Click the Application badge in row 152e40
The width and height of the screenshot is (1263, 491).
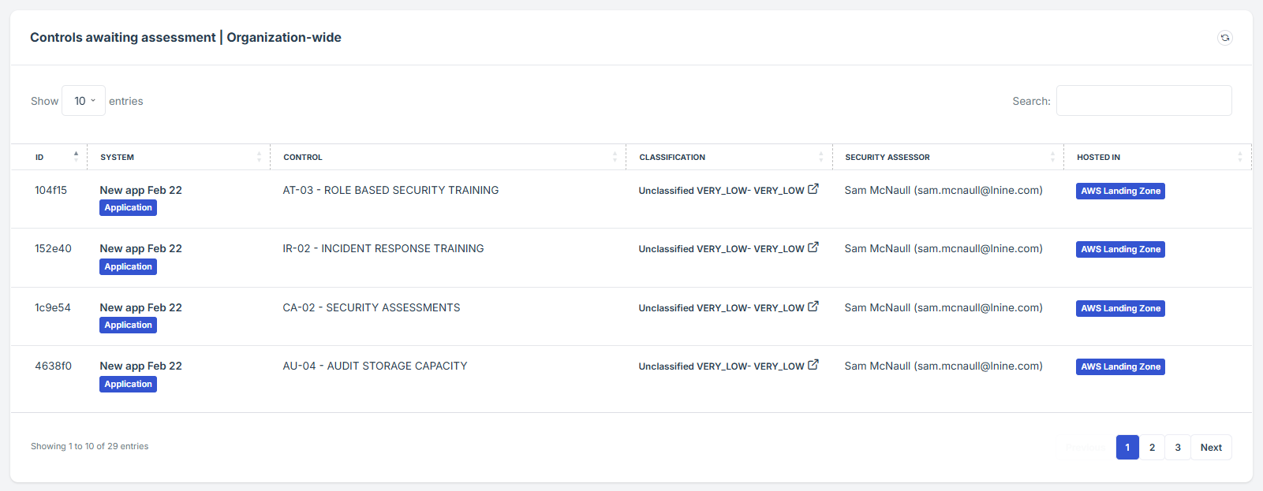click(128, 267)
